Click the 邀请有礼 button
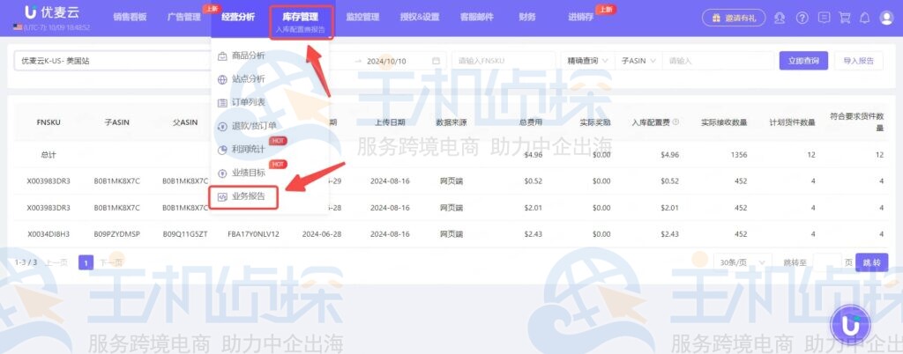This screenshot has height=354, width=903. 734,18
